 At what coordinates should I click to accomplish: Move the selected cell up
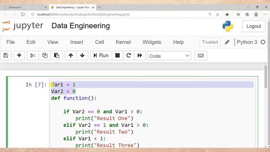coord(70,55)
